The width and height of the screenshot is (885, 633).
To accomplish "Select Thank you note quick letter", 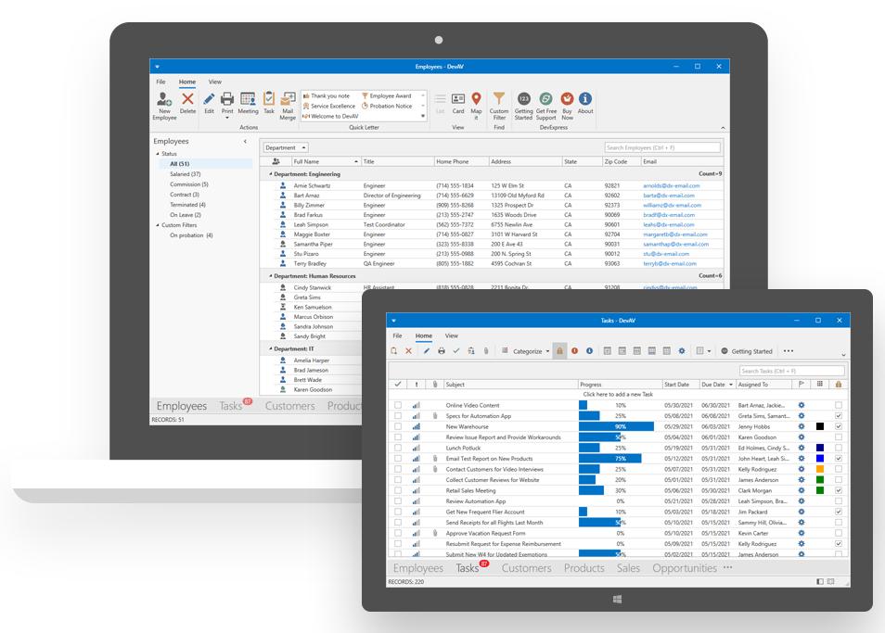I will [327, 95].
